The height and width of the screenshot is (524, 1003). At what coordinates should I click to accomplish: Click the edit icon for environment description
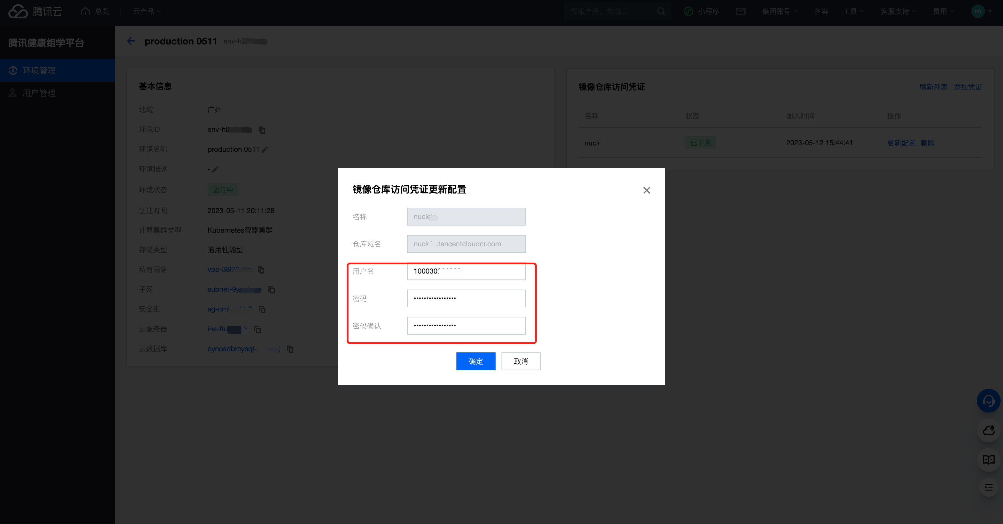click(x=215, y=169)
